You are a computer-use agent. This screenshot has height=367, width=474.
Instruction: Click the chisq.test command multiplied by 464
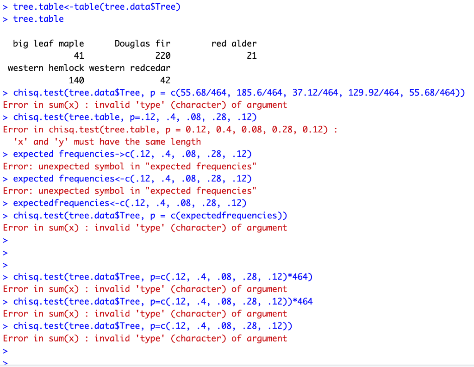(157, 276)
